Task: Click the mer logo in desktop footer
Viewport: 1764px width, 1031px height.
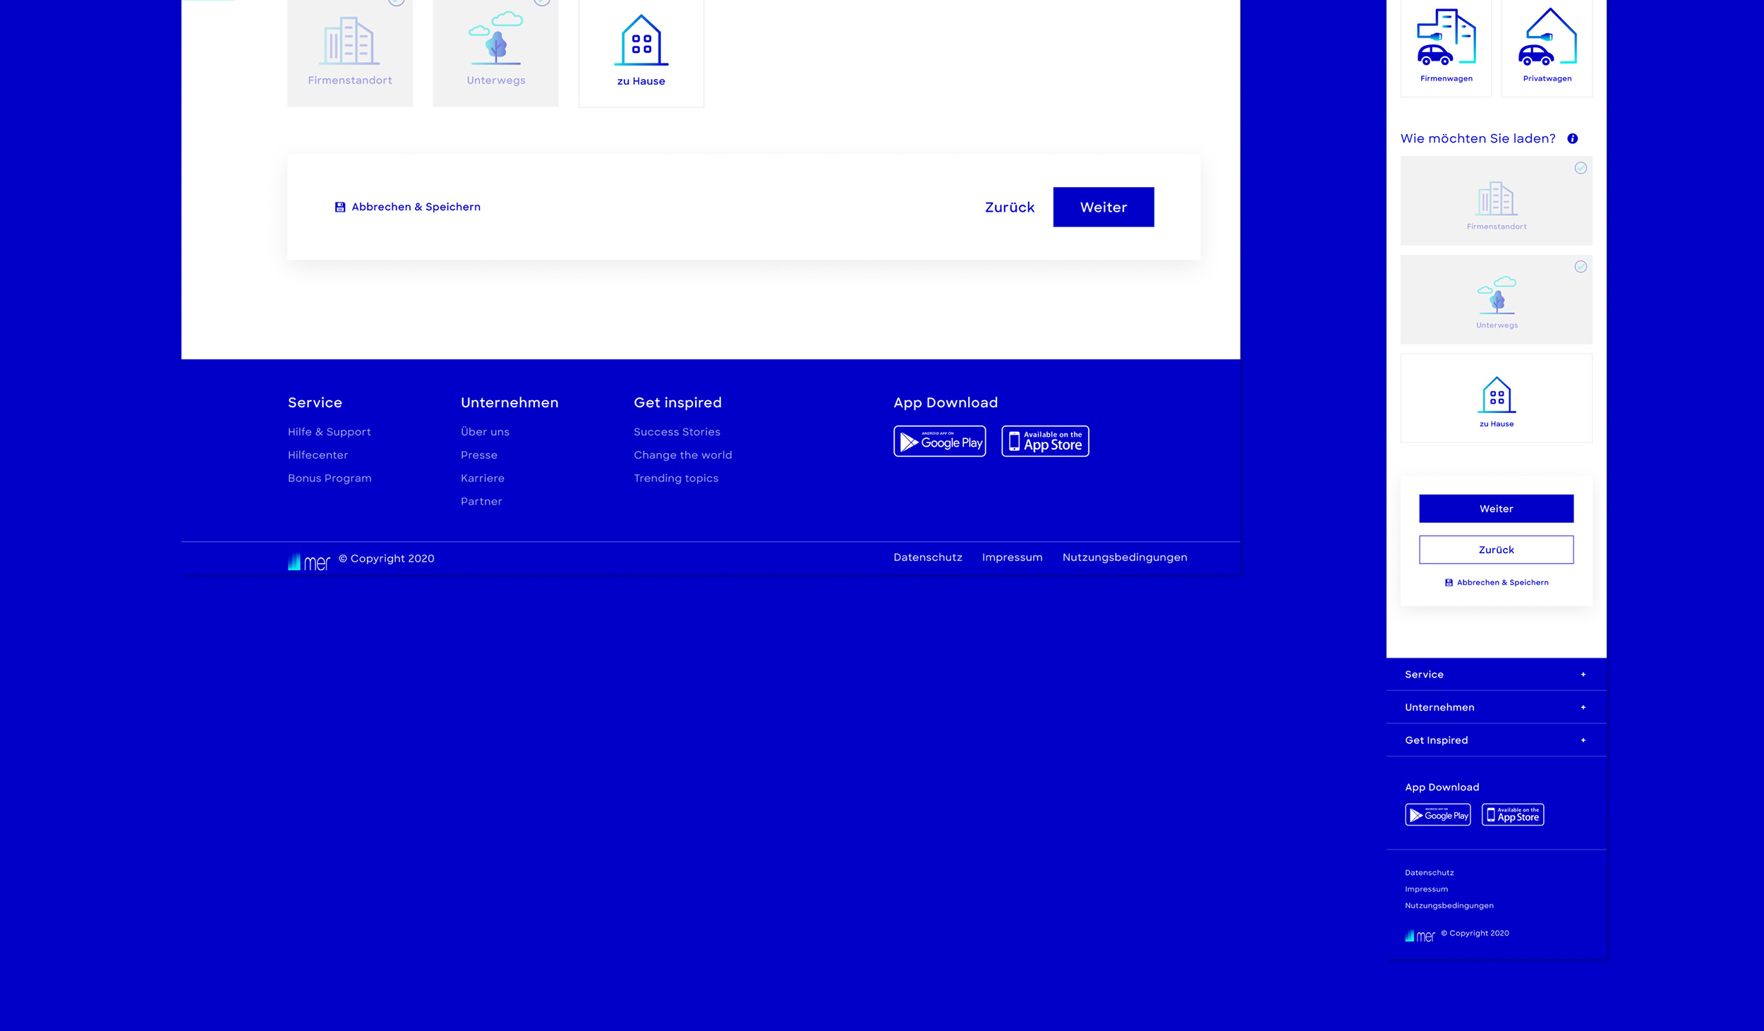Action: pos(309,562)
